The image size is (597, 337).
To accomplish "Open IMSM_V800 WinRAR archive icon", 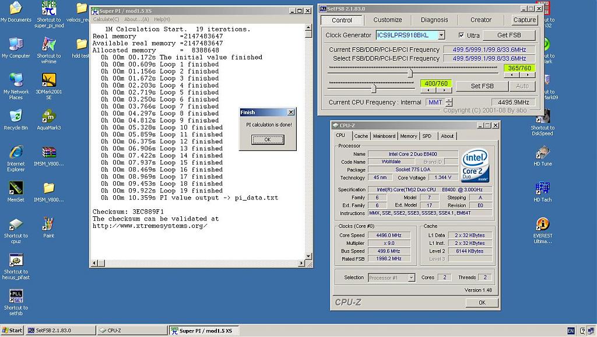I will (x=49, y=156).
